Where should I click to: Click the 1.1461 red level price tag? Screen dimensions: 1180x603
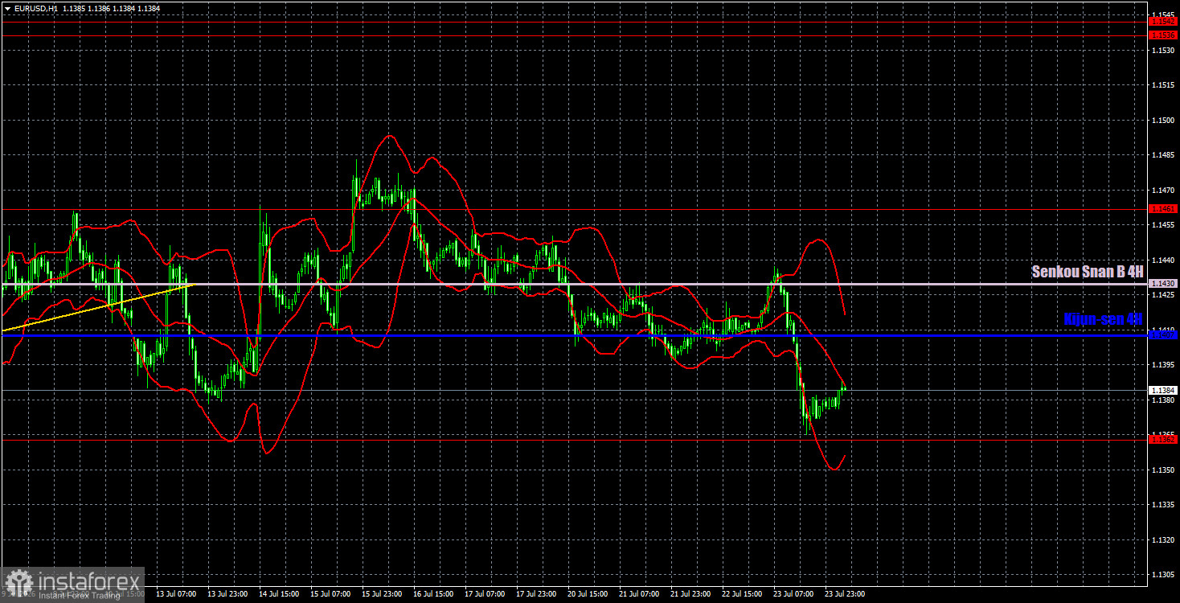[1164, 209]
